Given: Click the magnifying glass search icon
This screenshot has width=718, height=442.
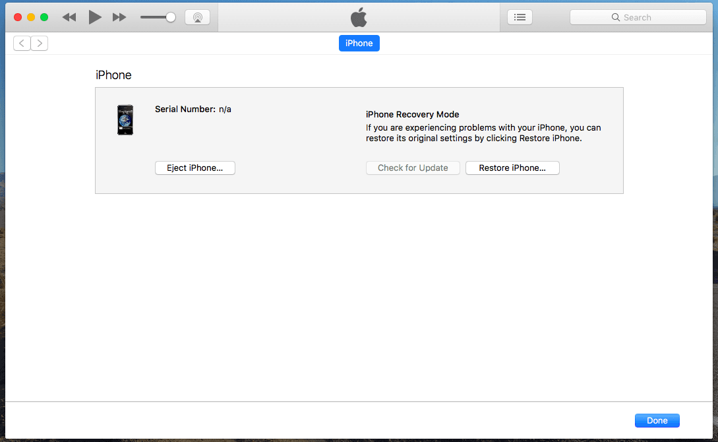Looking at the screenshot, I should click(615, 17).
